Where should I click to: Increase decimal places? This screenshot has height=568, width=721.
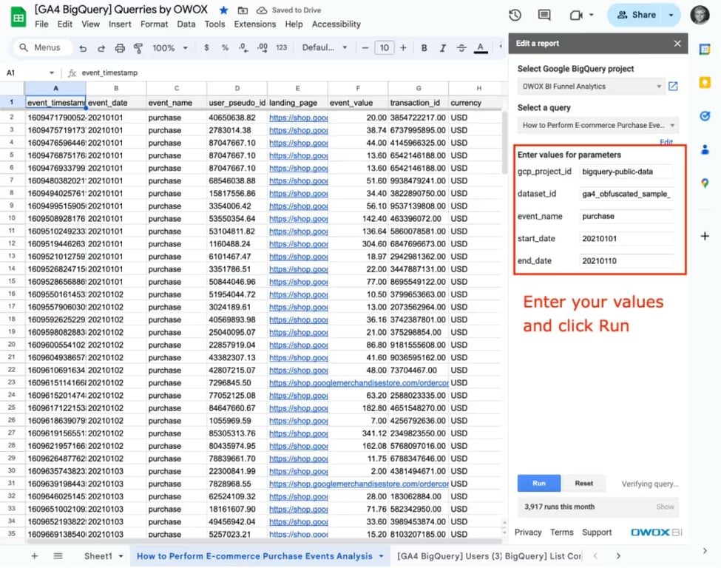coord(263,47)
